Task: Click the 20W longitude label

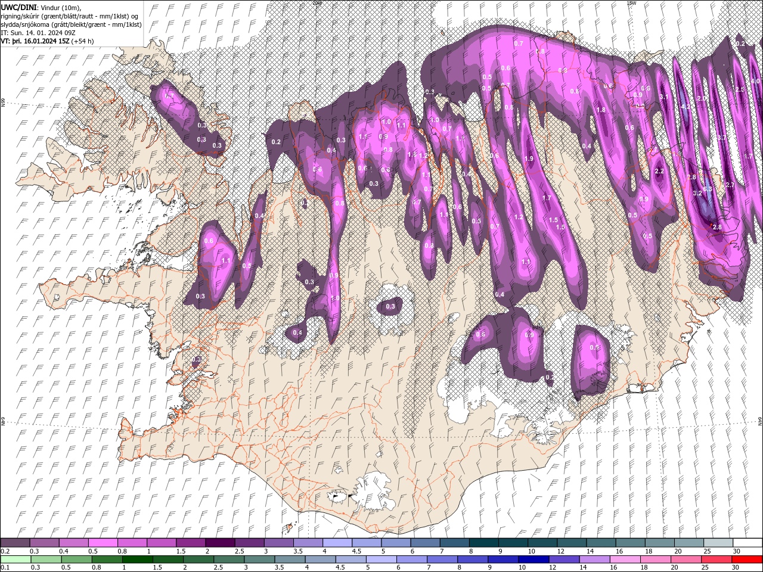Action: coord(317,3)
